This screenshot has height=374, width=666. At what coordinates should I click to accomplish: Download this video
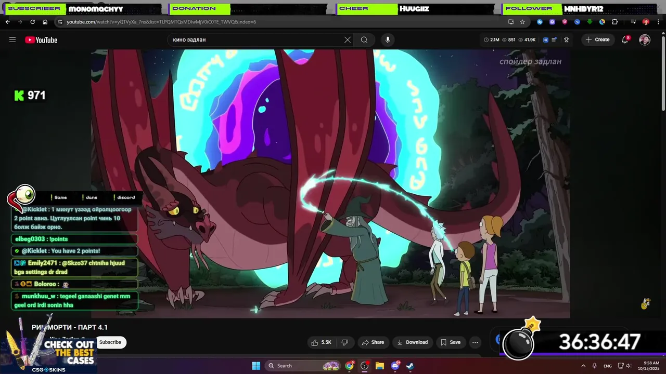coord(412,342)
